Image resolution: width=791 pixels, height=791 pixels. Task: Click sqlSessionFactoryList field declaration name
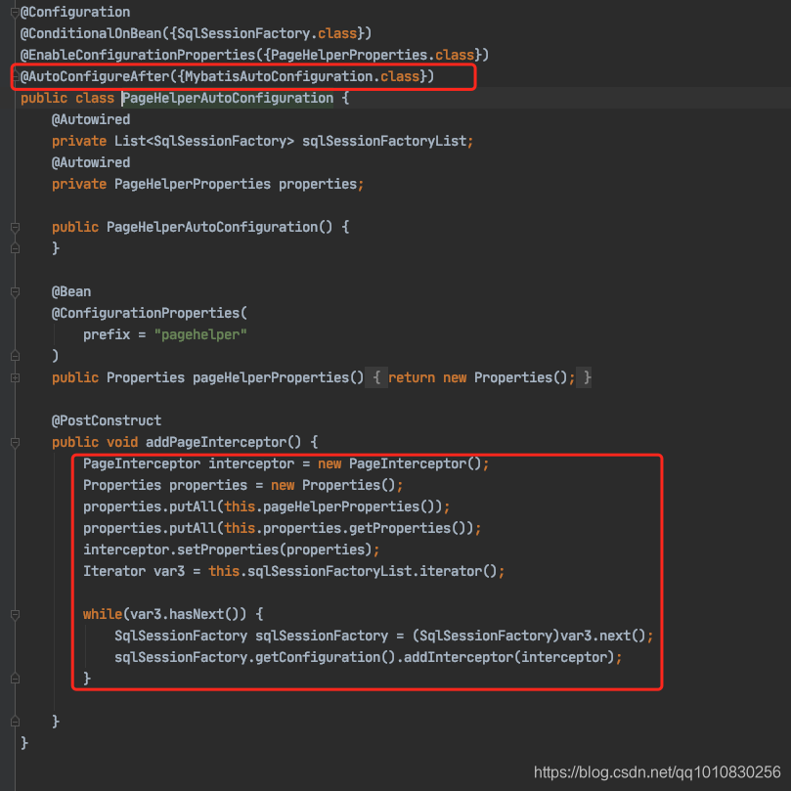(x=383, y=141)
